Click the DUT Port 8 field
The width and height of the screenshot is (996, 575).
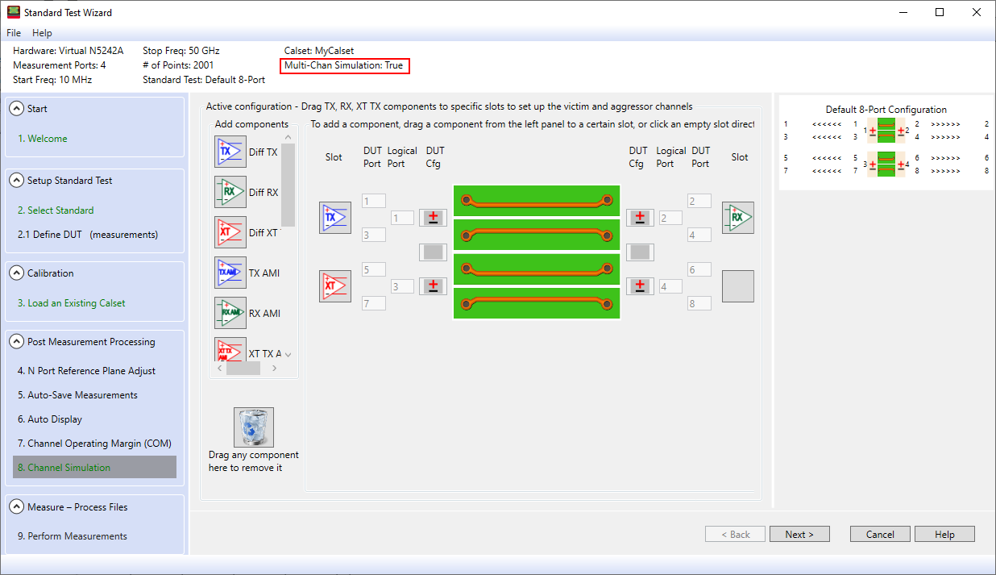pyautogui.click(x=699, y=303)
